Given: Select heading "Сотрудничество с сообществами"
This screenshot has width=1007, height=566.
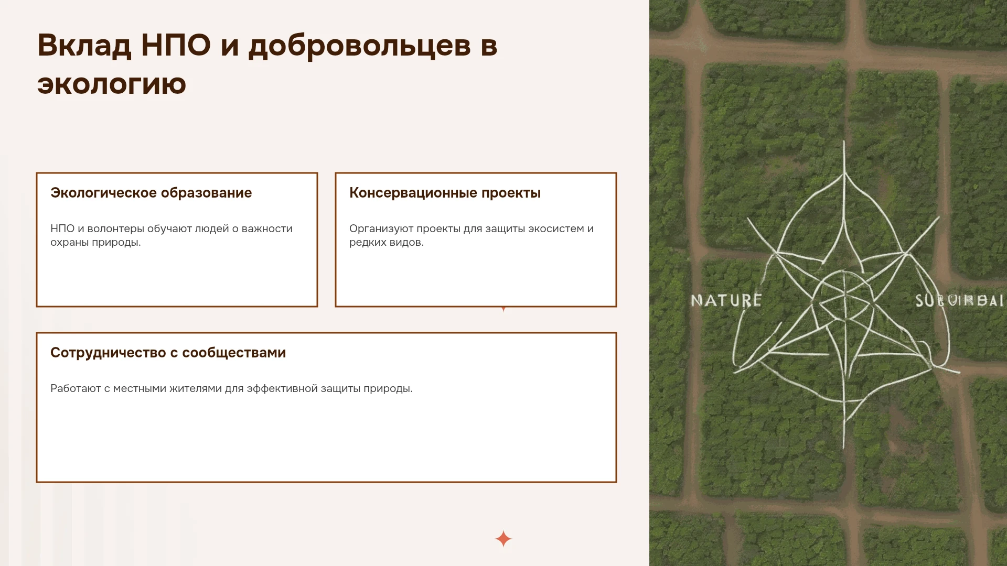Looking at the screenshot, I should pos(168,353).
